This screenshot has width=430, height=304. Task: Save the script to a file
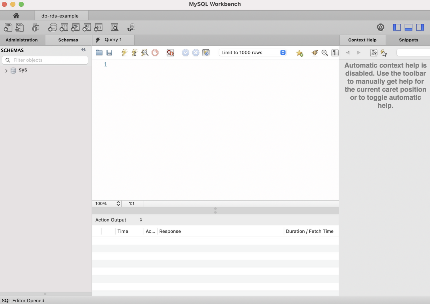click(x=109, y=53)
